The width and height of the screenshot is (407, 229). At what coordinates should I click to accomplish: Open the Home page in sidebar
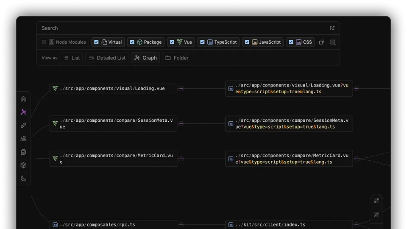[x=23, y=99]
